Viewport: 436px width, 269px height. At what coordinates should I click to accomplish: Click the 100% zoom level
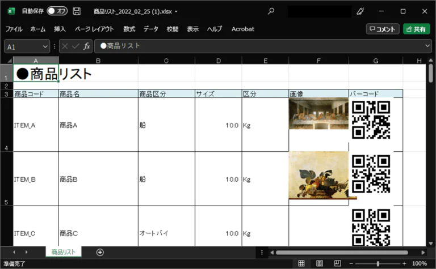tap(420, 263)
